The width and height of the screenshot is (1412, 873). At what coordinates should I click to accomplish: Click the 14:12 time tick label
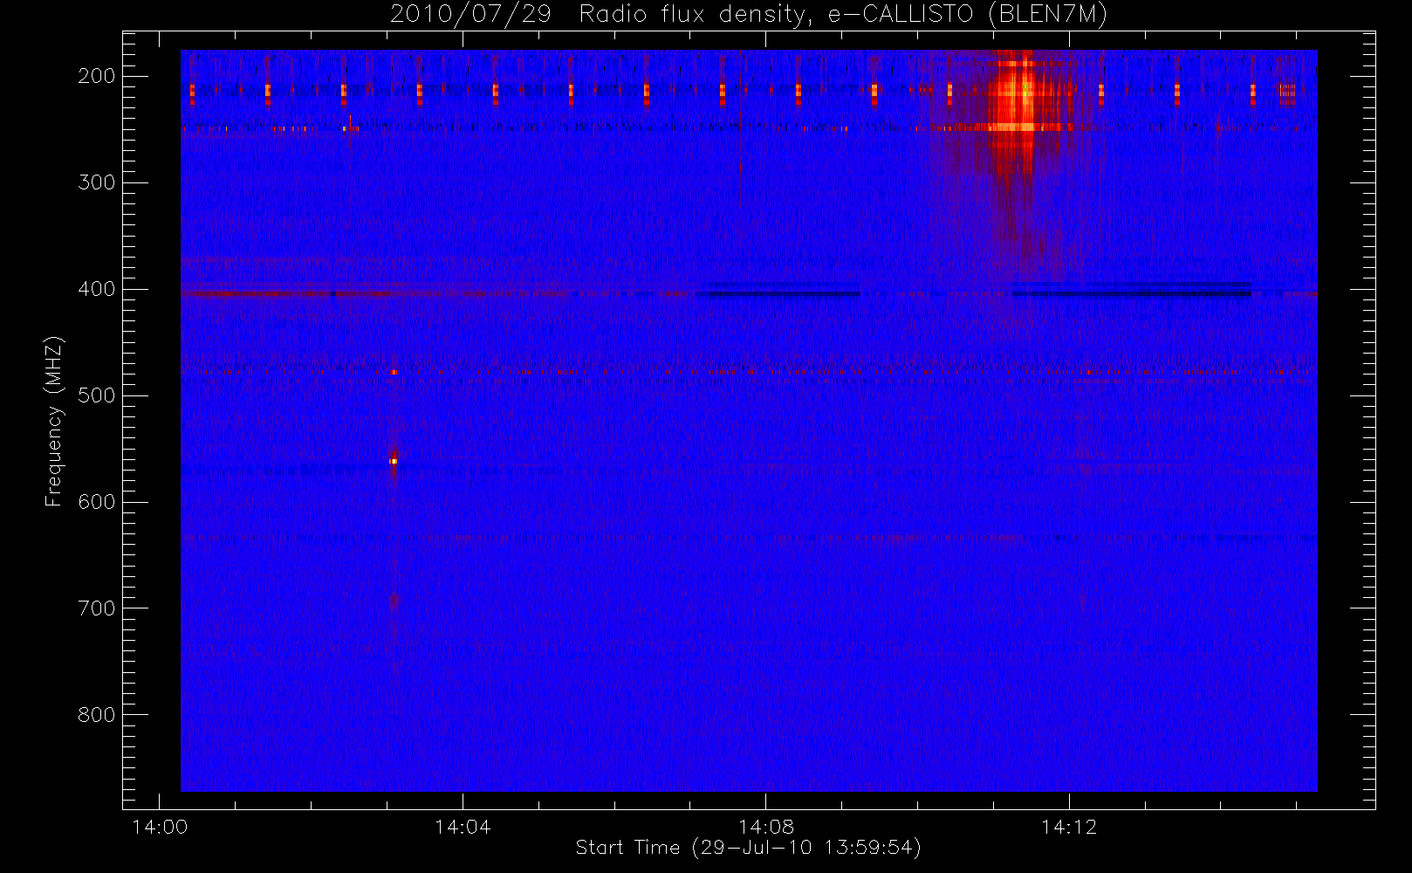[1069, 827]
